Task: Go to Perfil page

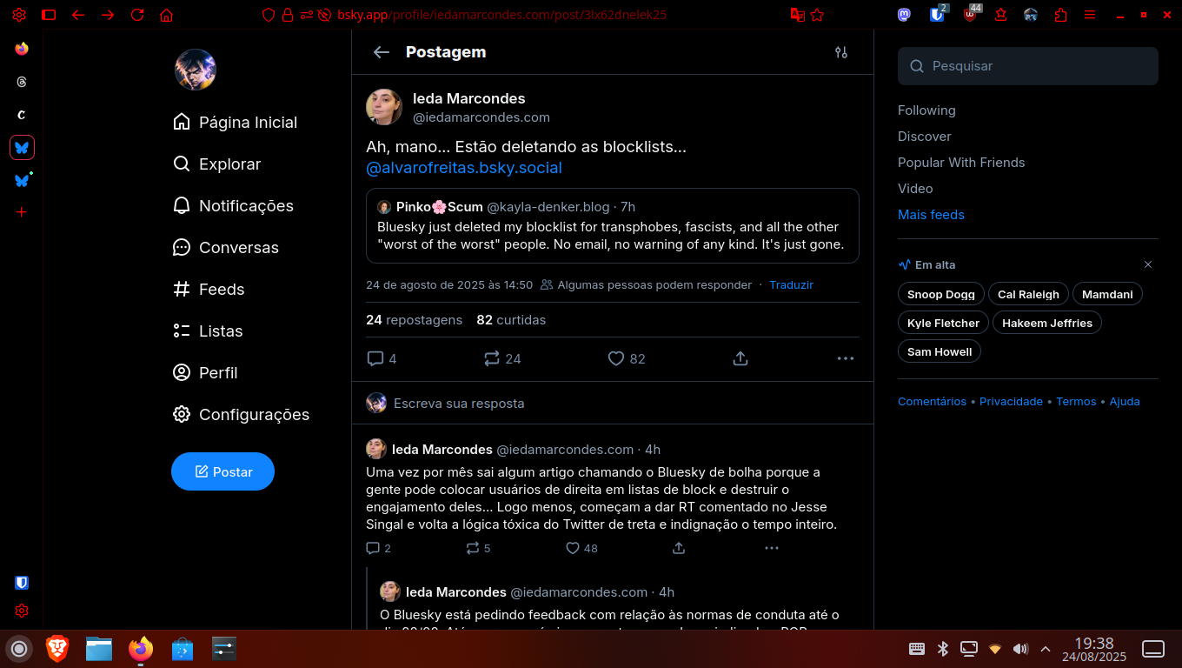Action: [x=205, y=372]
